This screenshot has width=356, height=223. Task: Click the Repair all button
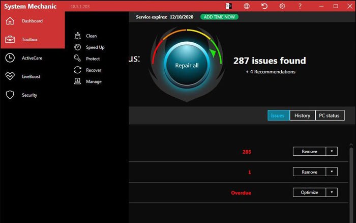(x=187, y=65)
